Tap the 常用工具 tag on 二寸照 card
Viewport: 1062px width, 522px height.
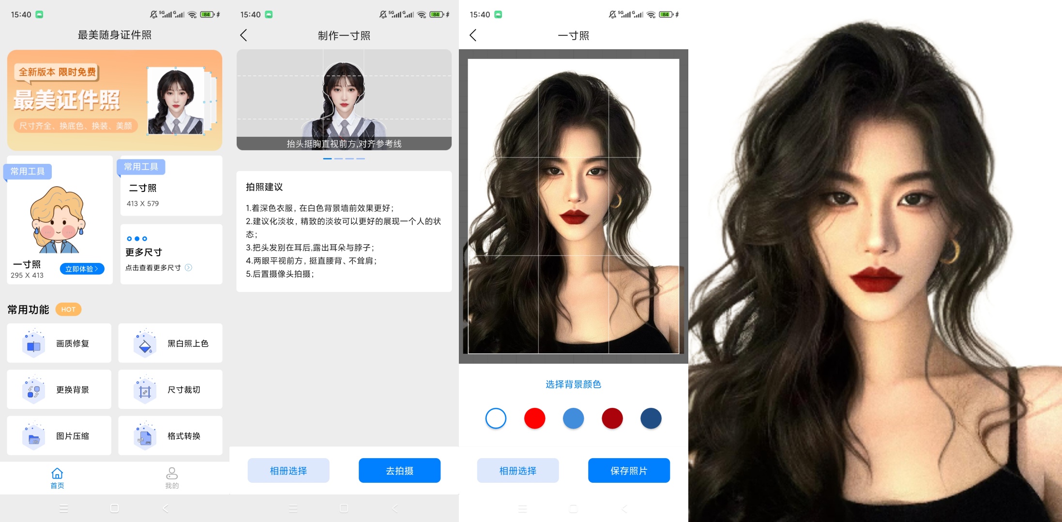tap(141, 167)
